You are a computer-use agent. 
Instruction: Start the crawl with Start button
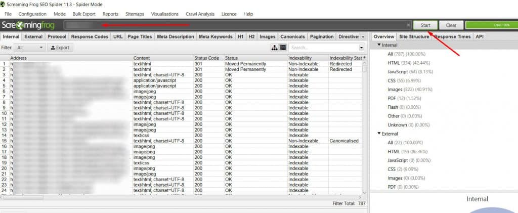[425, 25]
